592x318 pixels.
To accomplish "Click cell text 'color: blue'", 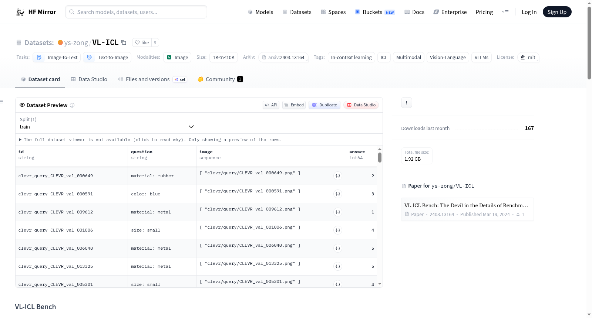I will tap(146, 194).
